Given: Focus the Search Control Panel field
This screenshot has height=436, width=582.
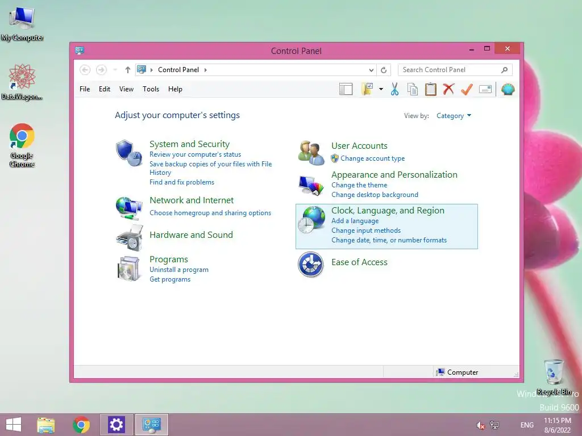Looking at the screenshot, I should [455, 70].
